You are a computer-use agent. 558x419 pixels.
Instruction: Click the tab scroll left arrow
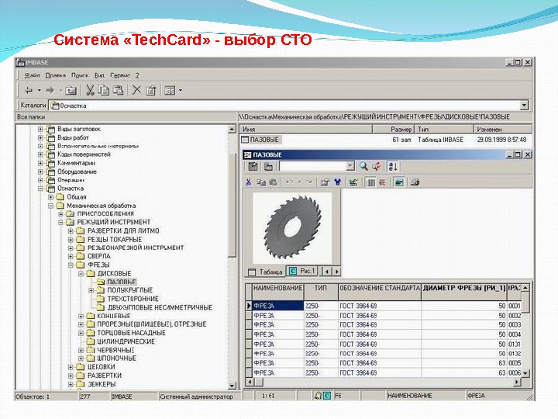pyautogui.click(x=327, y=272)
